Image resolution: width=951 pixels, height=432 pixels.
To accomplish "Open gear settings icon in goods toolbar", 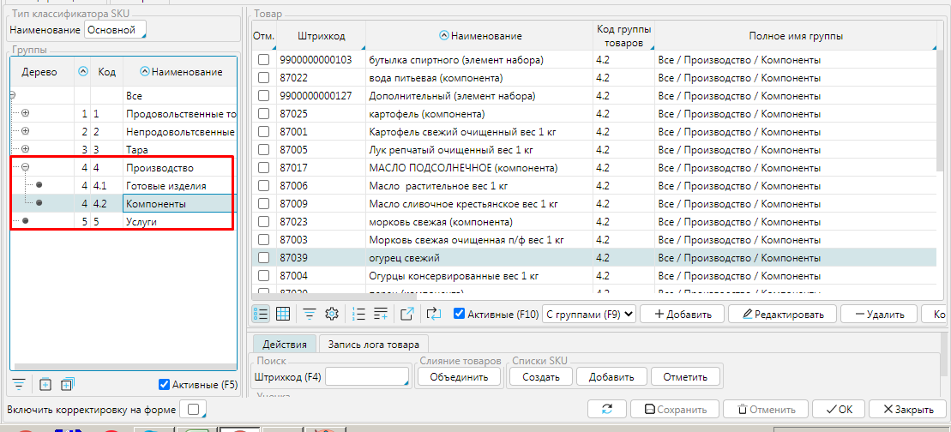I will click(x=331, y=314).
